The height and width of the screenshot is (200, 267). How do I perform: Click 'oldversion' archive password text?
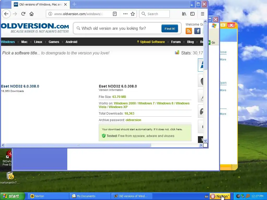(x=133, y=120)
